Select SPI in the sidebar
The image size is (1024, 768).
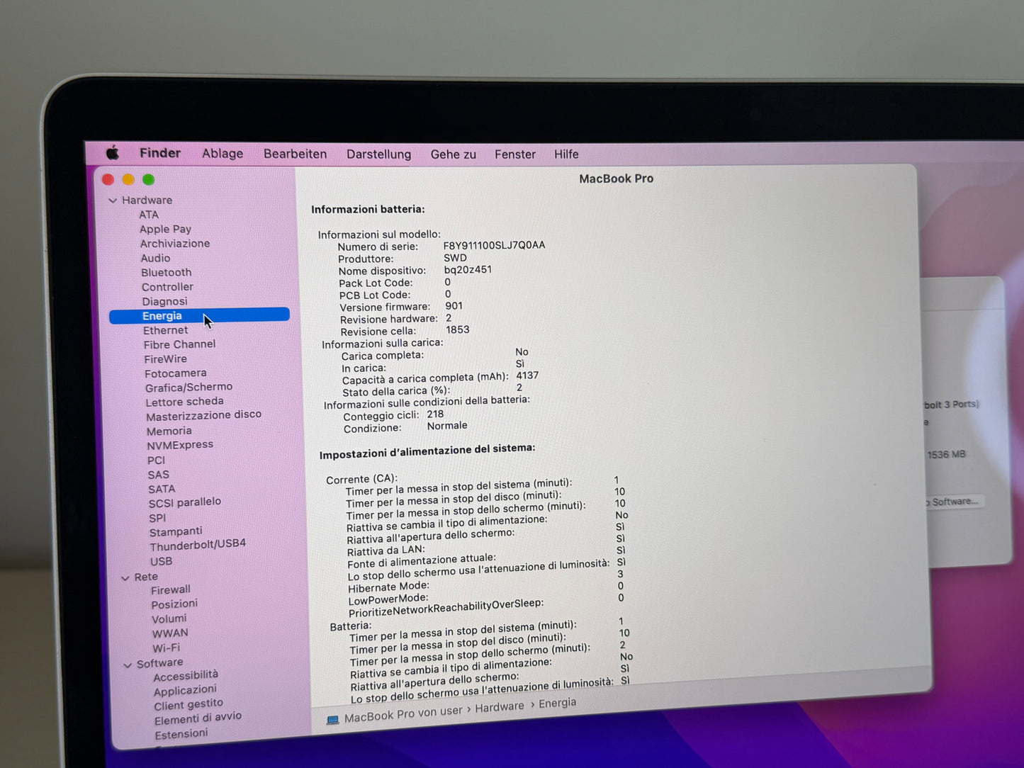(157, 518)
